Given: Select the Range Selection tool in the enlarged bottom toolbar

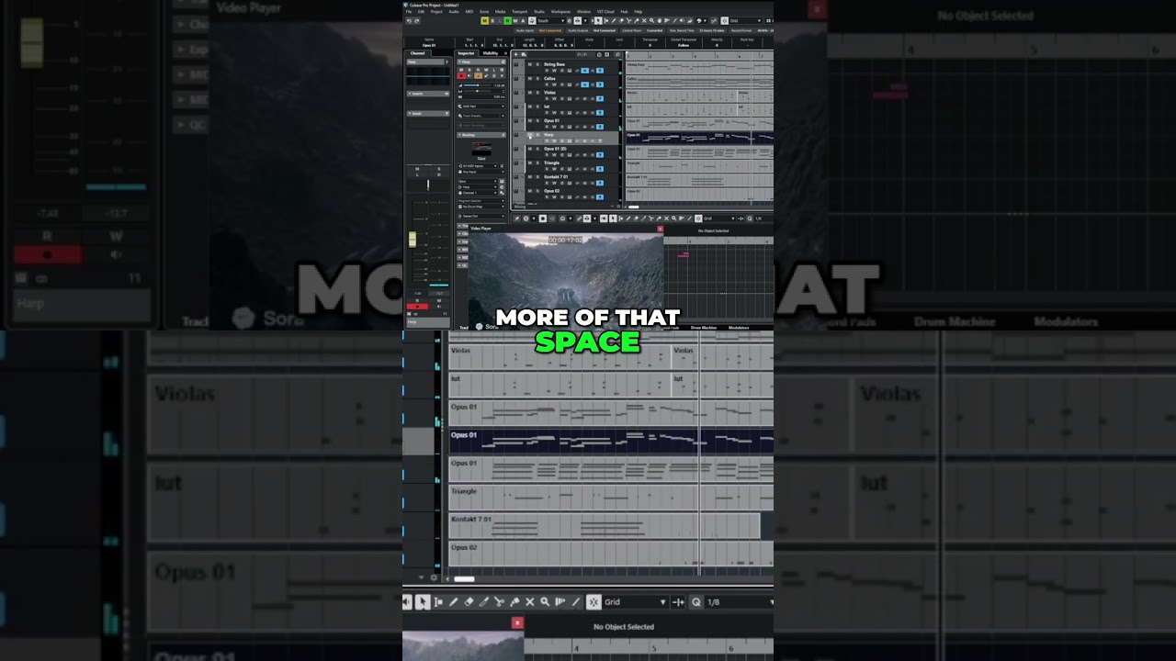Looking at the screenshot, I should pyautogui.click(x=438, y=602).
